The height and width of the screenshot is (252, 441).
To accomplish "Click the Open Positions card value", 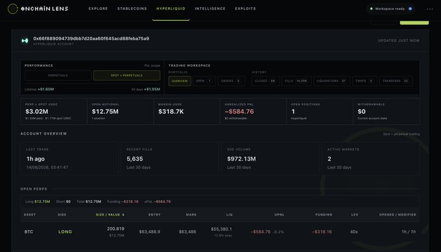I will pos(293,111).
